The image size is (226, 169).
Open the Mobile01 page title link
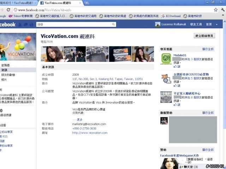pos(180,55)
